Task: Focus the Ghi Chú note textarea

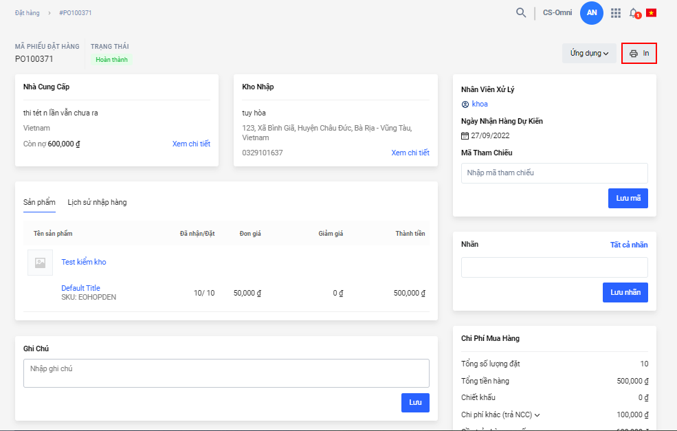Action: (226, 373)
